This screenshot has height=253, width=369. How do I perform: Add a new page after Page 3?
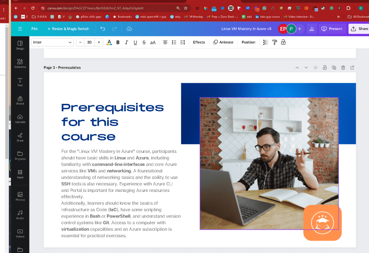[x=352, y=68]
